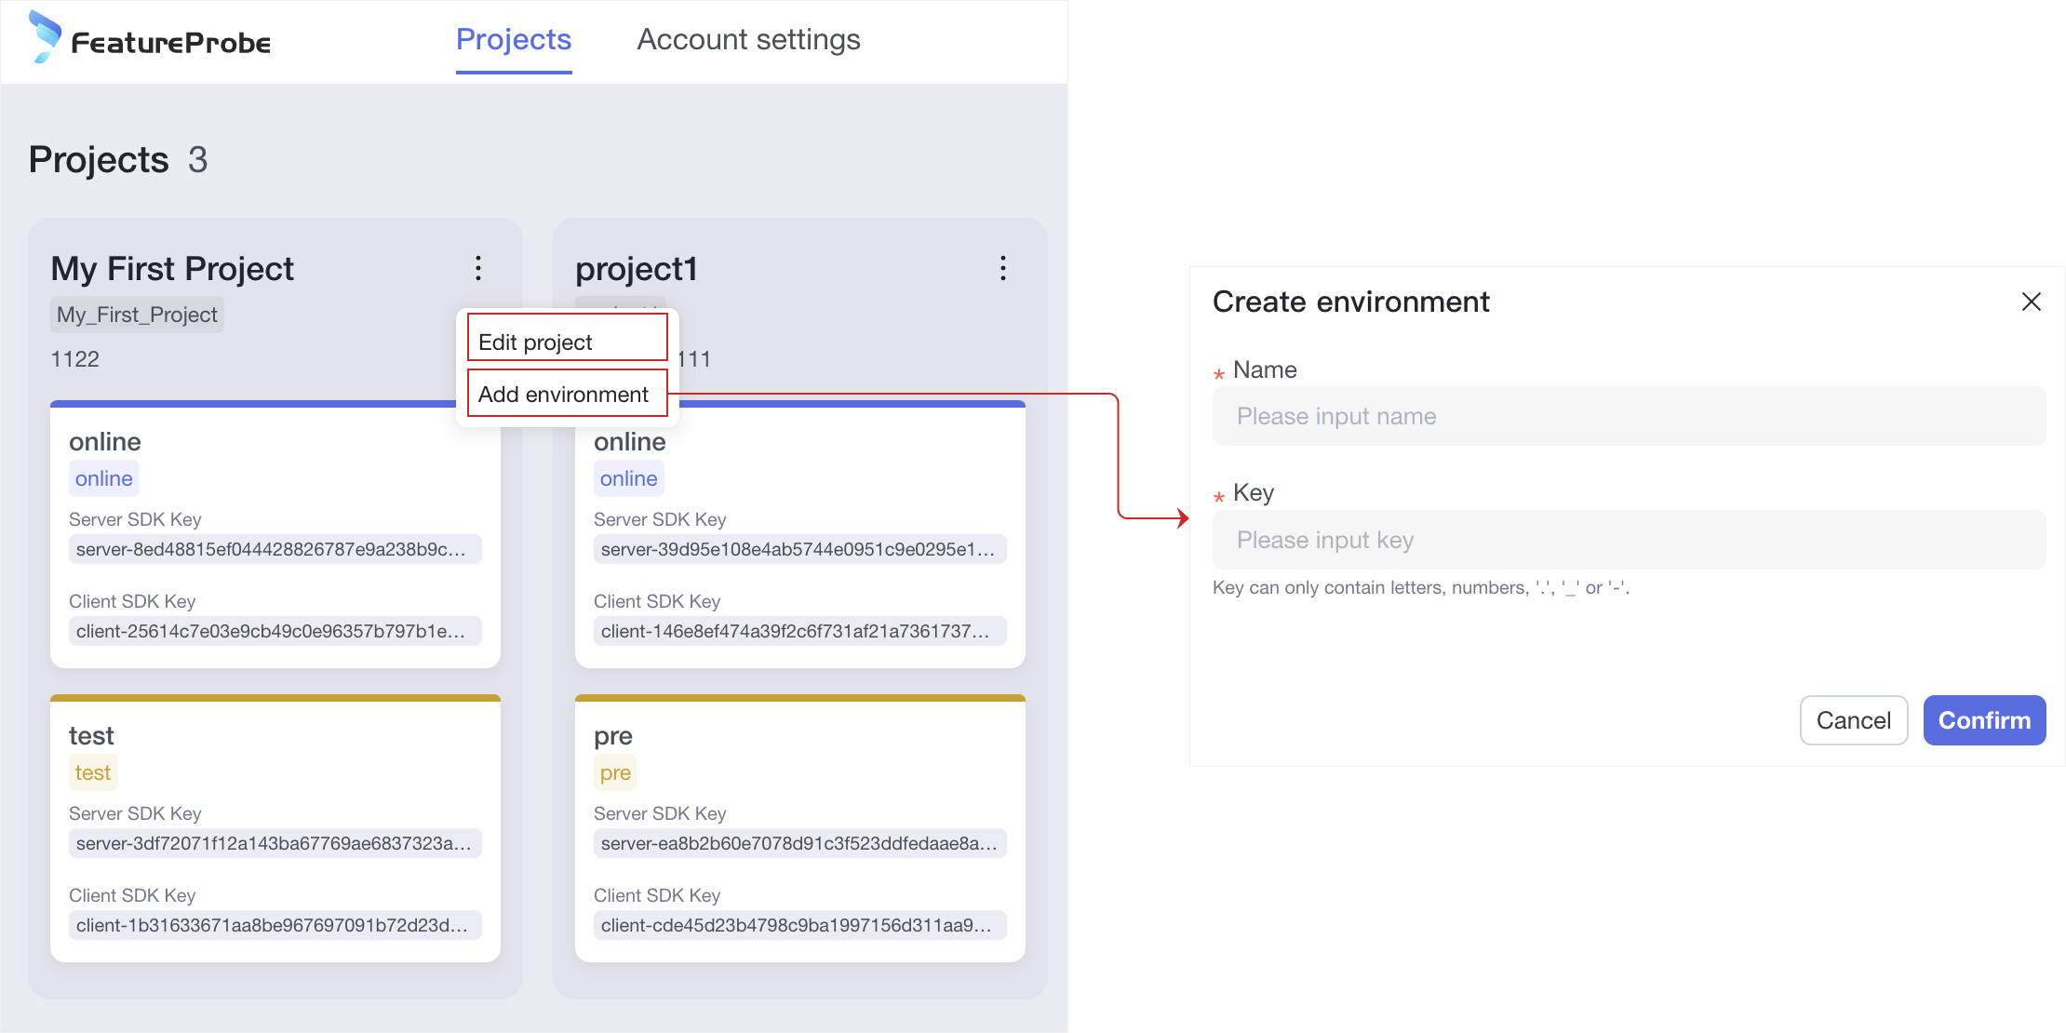
Task: Open the My First Project three-dot menu
Action: [478, 269]
